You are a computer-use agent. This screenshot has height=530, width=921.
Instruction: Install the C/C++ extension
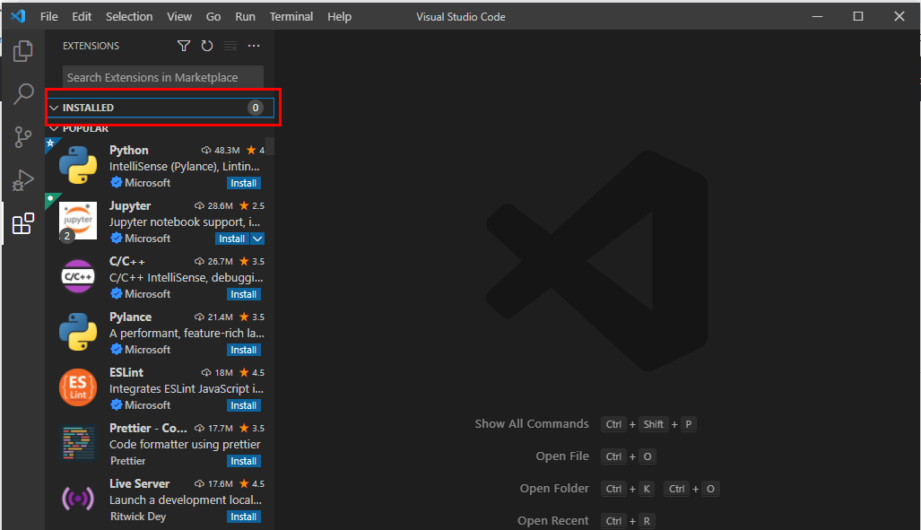[244, 294]
